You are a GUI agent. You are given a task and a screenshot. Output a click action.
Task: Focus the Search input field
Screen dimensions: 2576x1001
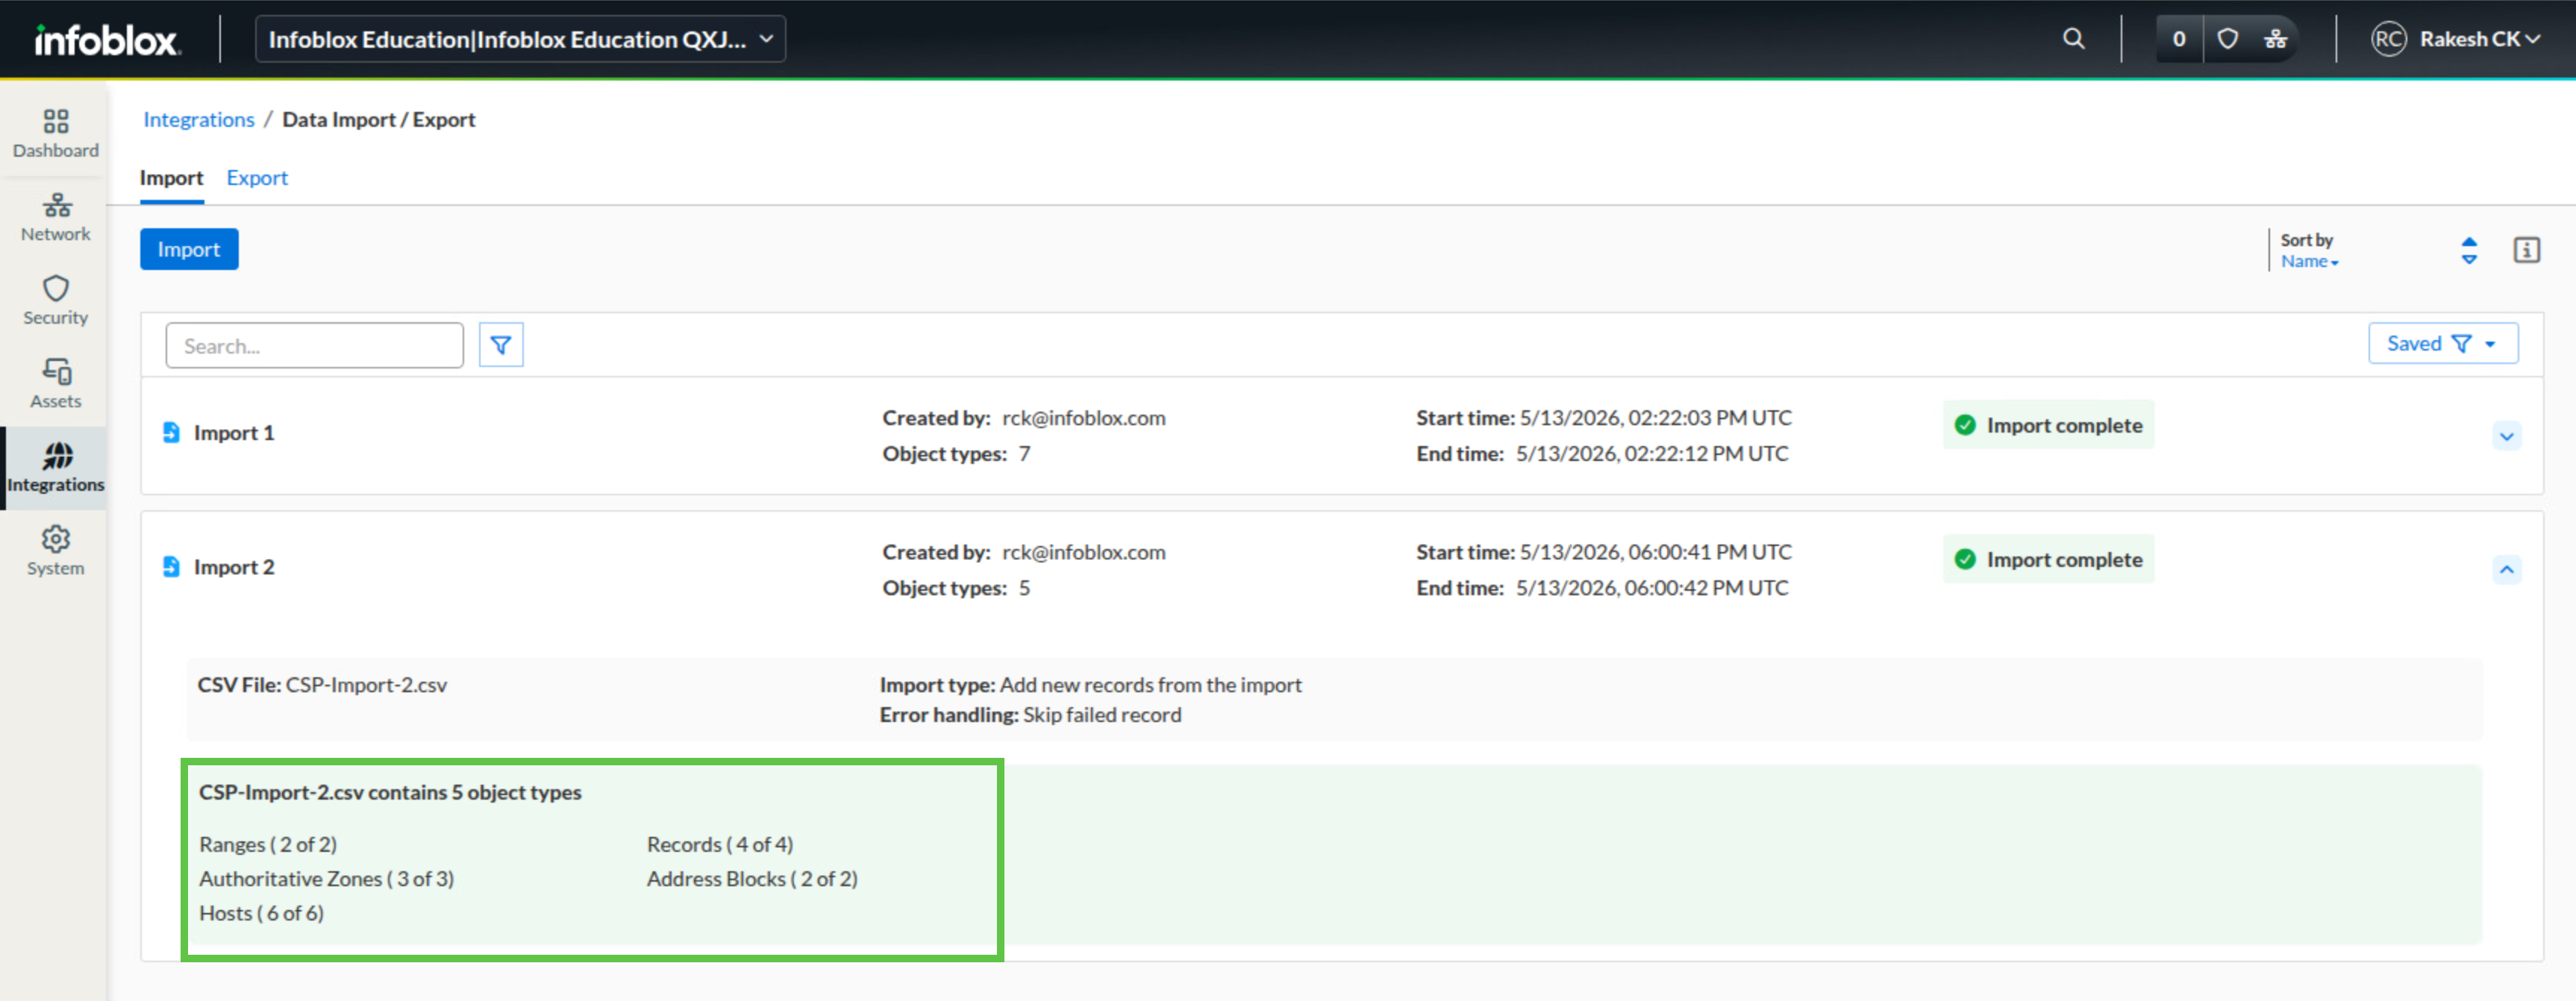pyautogui.click(x=314, y=345)
